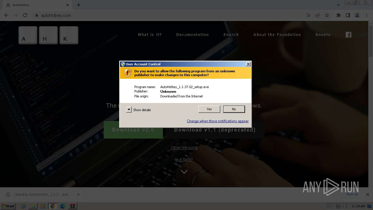Open the Facebook icon link

coord(349,35)
